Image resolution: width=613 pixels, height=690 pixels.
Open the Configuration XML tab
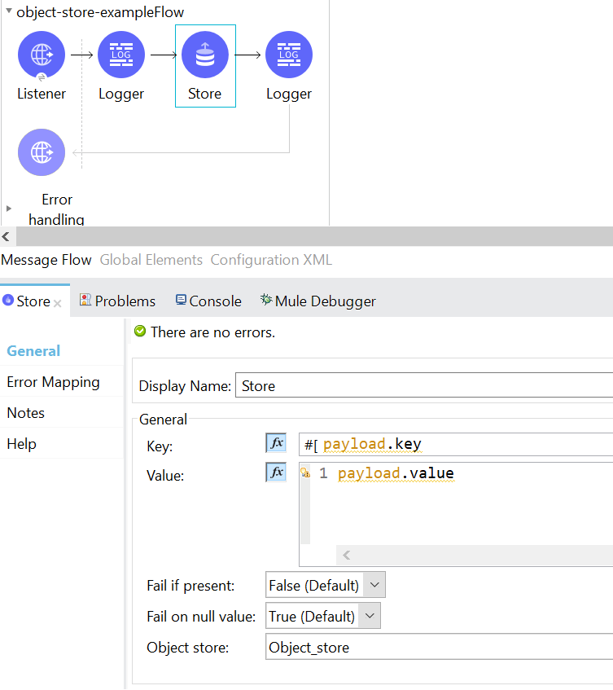click(271, 260)
